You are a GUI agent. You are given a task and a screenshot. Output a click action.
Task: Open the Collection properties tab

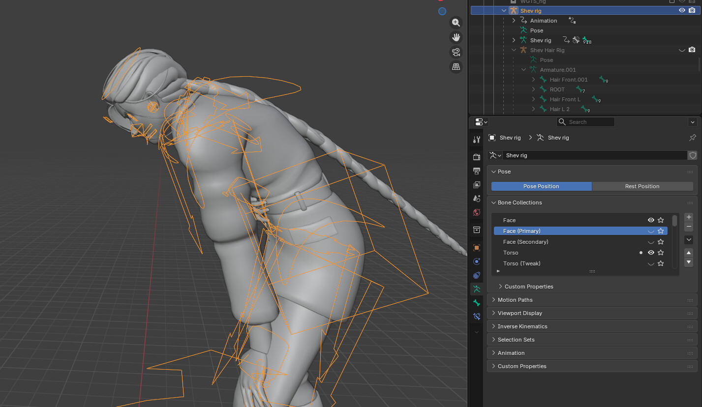pos(476,230)
